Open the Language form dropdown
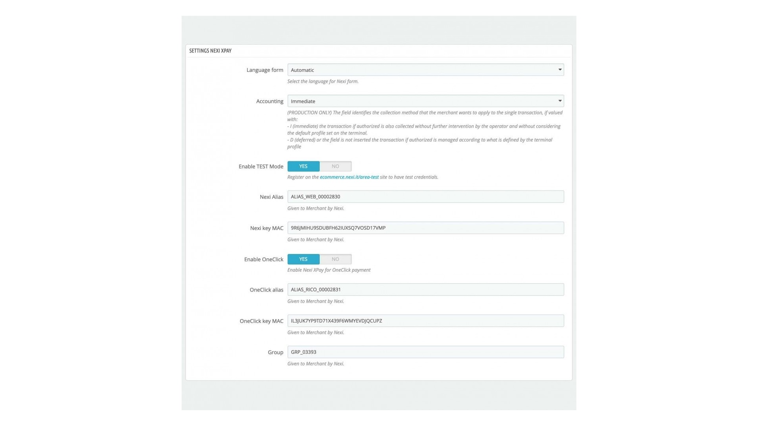Image resolution: width=758 pixels, height=426 pixels. pyautogui.click(x=426, y=70)
